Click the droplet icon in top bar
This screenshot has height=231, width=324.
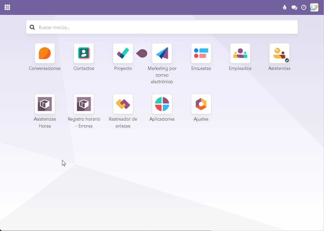coord(285,7)
